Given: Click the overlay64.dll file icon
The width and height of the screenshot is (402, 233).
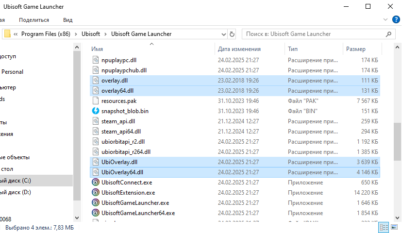Looking at the screenshot, I should (x=96, y=91).
